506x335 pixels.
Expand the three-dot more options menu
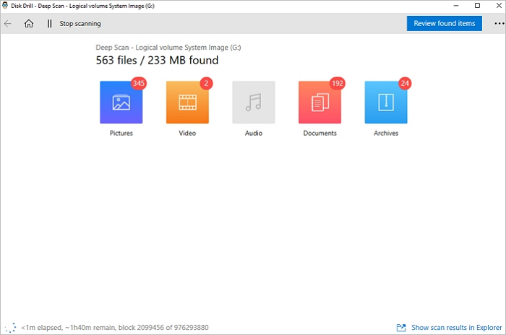click(x=495, y=24)
